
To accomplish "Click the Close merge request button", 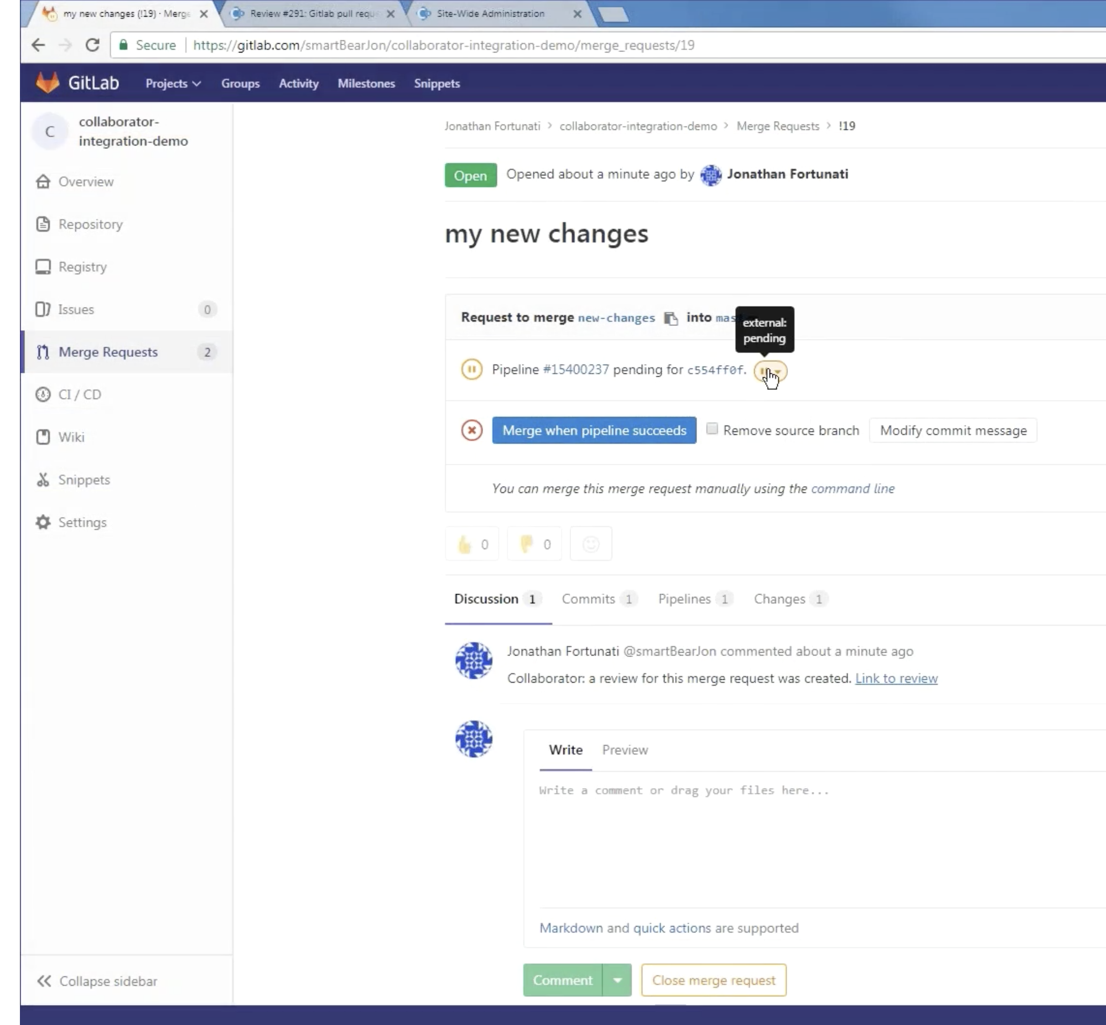I will (713, 980).
